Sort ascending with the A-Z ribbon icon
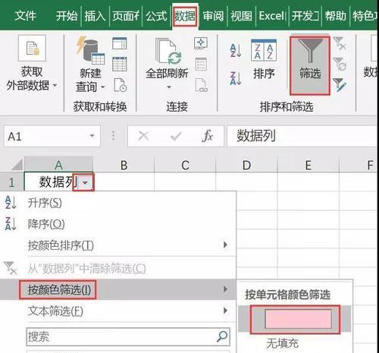The width and height of the screenshot is (379, 353). pos(236,50)
